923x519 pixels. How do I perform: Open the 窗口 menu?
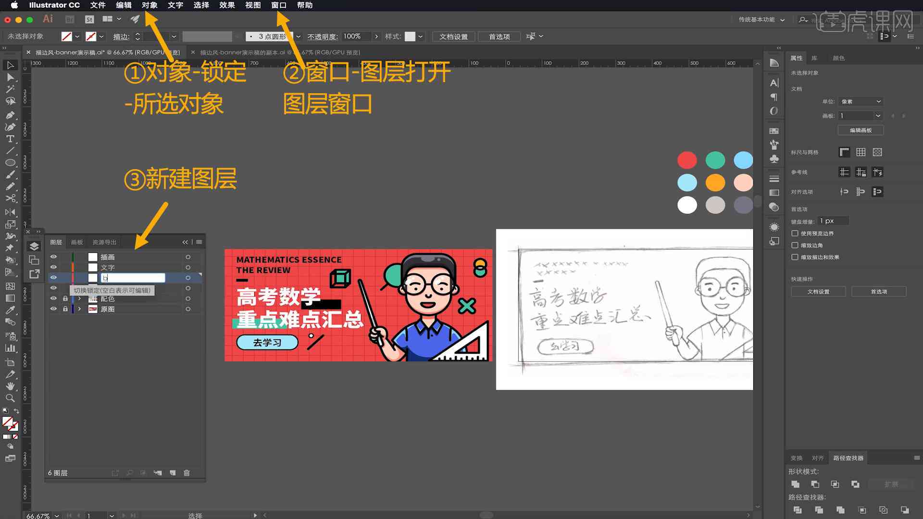tap(278, 5)
